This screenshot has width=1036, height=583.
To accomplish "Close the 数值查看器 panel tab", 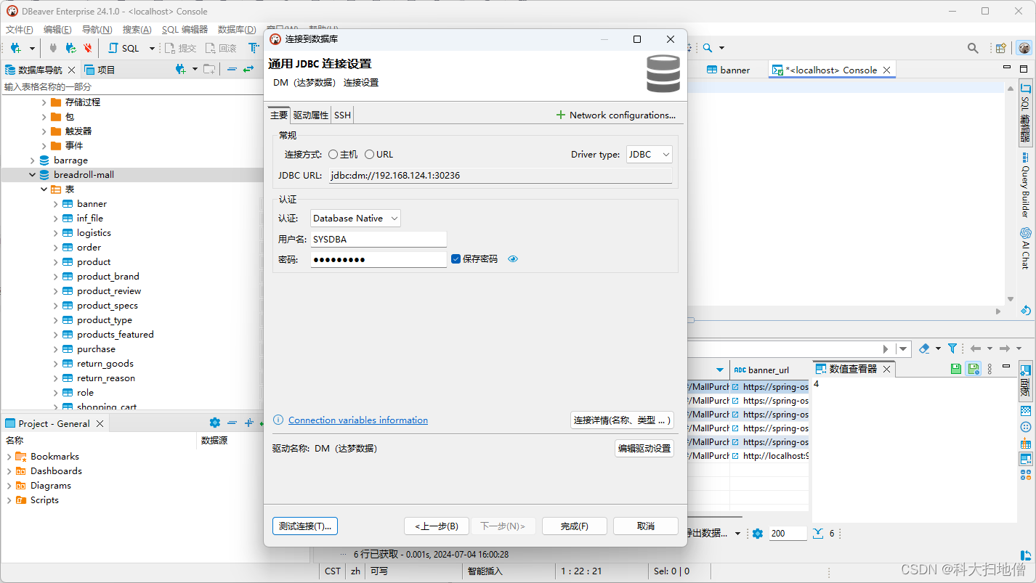I will (886, 369).
